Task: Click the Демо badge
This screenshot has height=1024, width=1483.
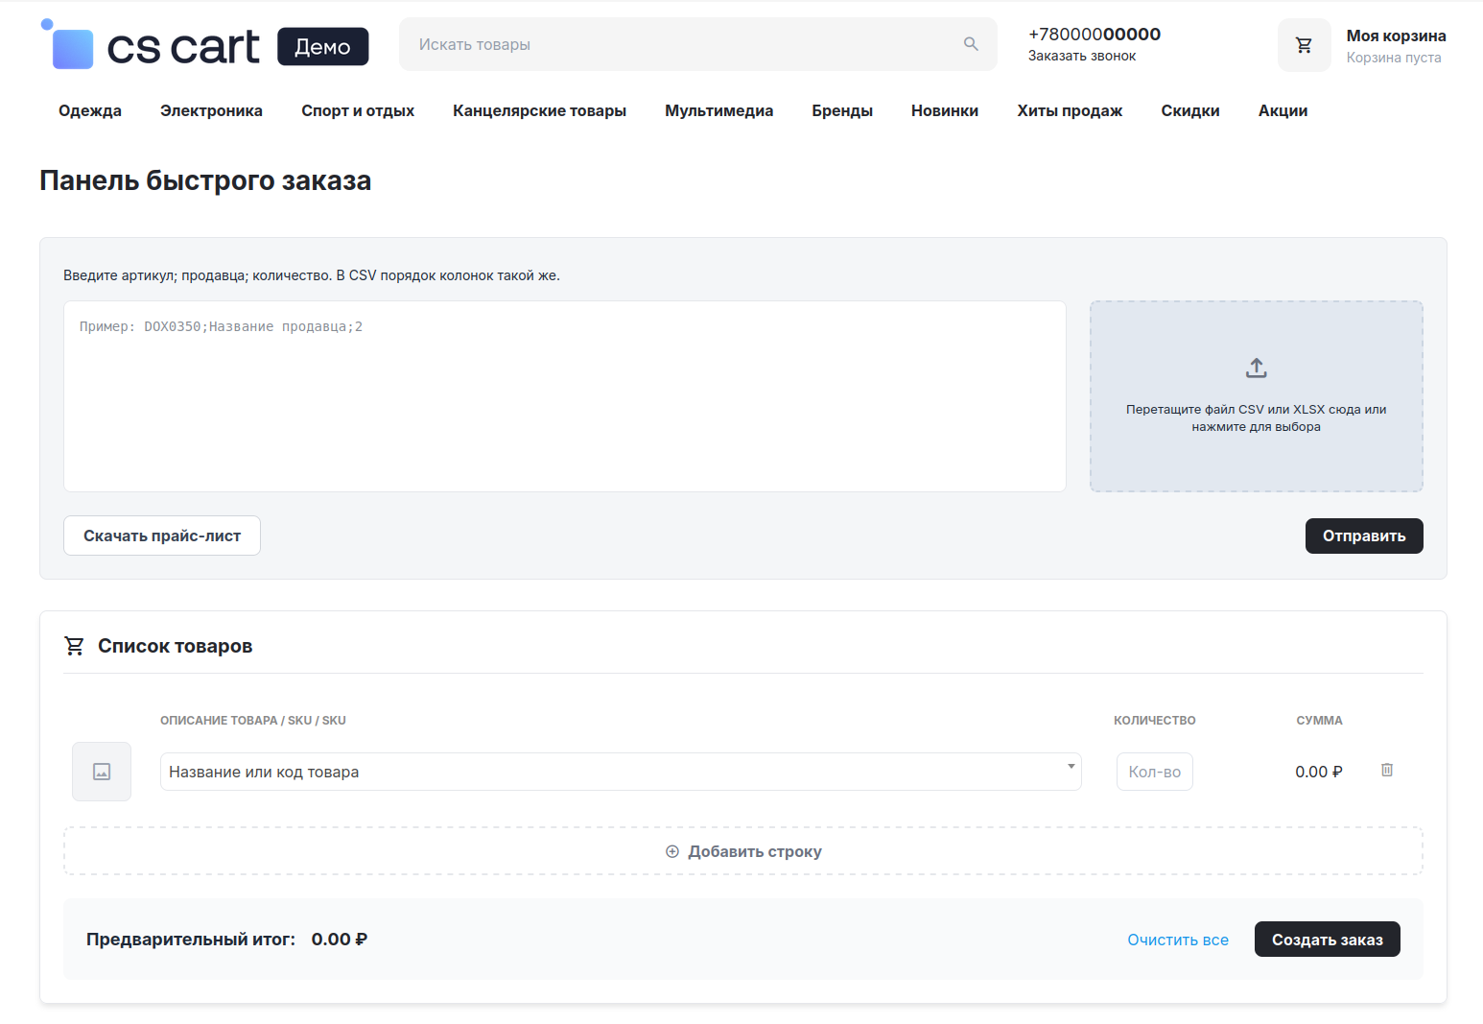Action: [x=323, y=46]
